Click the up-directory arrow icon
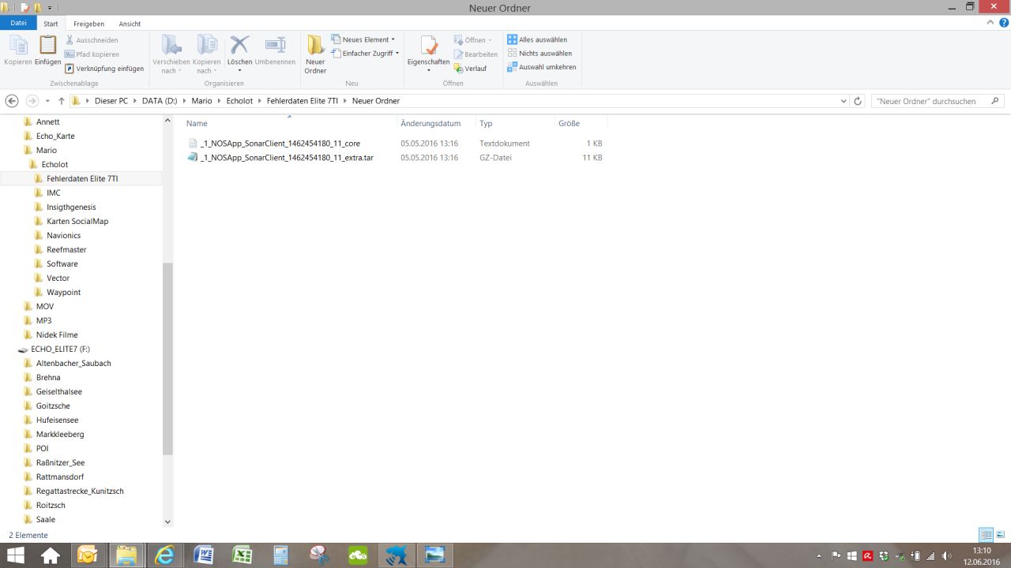 coord(62,101)
